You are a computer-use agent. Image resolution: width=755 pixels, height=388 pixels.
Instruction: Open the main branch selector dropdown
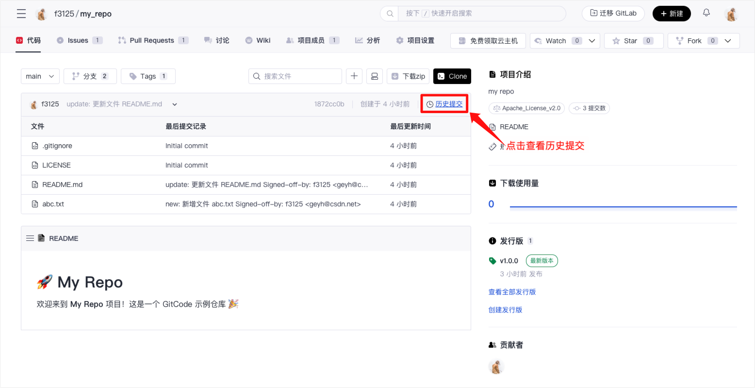click(40, 76)
